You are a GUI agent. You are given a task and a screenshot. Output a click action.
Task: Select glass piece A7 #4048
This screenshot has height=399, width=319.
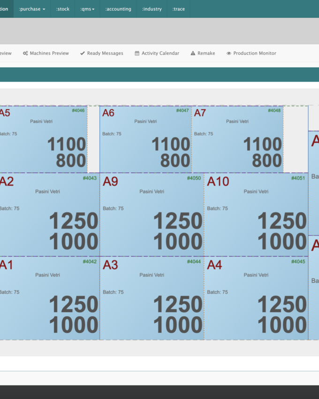pyautogui.click(x=237, y=139)
